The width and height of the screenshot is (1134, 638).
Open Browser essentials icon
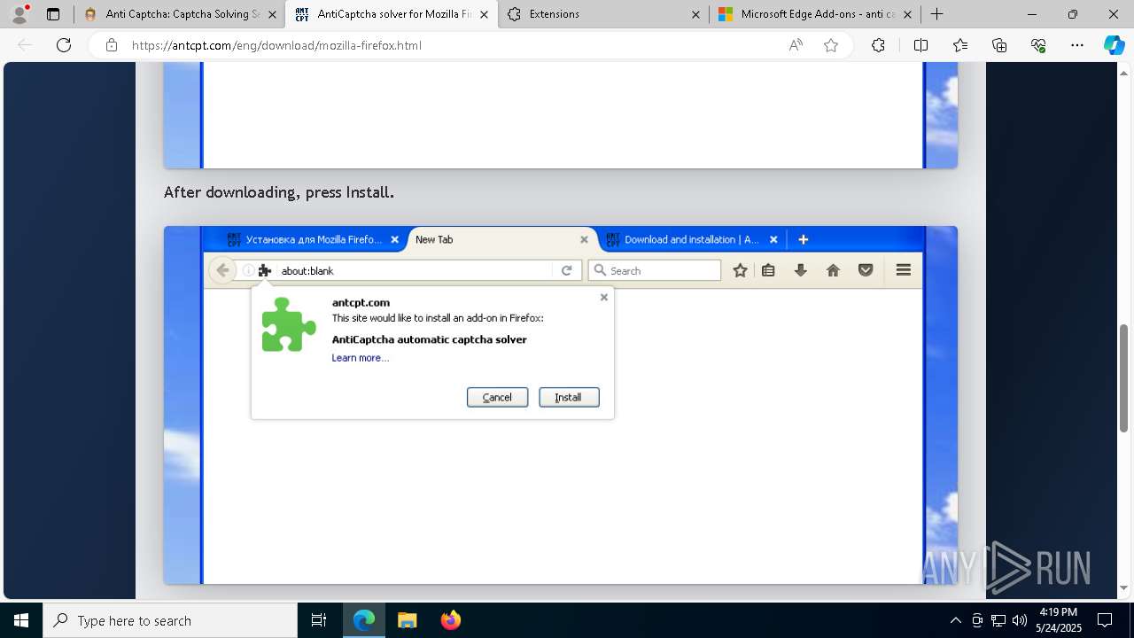pyautogui.click(x=1038, y=45)
